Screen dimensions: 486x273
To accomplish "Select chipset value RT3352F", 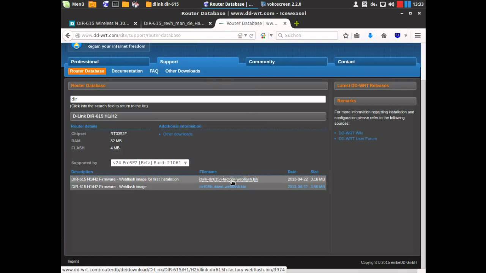I will (118, 134).
